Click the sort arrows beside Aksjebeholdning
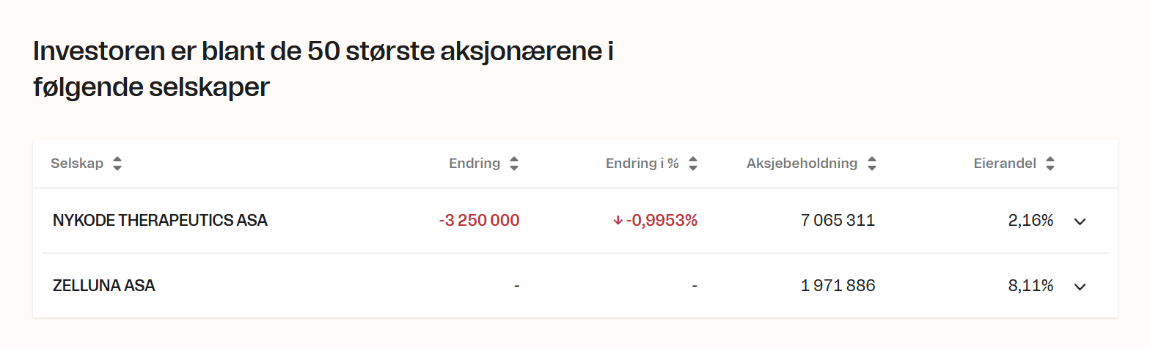This screenshot has width=1150, height=349. pyautogui.click(x=871, y=164)
